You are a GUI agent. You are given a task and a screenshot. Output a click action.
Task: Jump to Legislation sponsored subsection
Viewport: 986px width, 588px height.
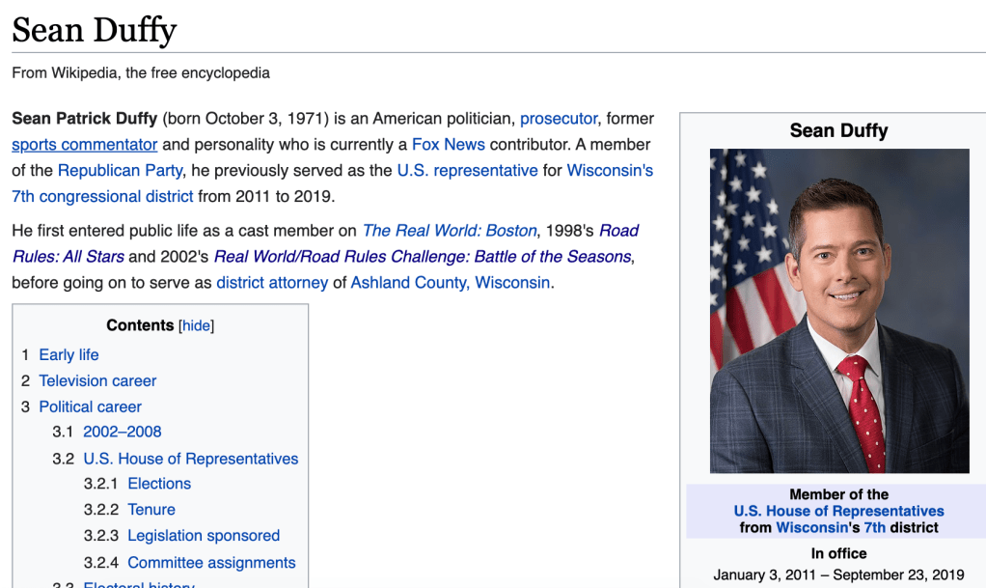204,536
